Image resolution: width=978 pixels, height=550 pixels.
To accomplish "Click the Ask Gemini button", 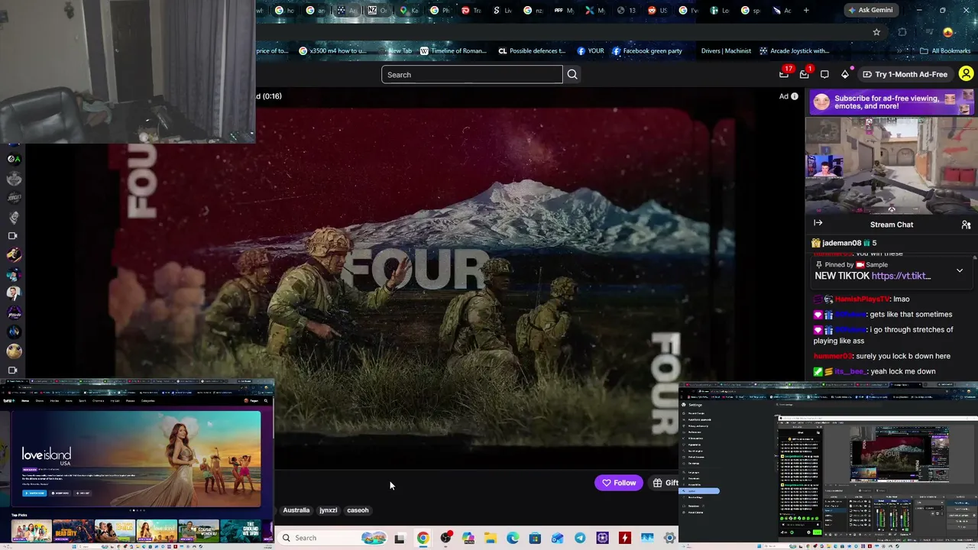I will tap(870, 11).
